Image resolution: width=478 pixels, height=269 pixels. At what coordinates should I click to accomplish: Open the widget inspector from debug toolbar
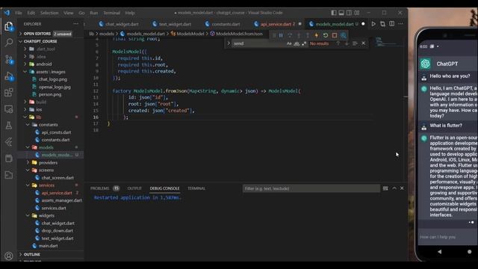pyautogui.click(x=344, y=35)
